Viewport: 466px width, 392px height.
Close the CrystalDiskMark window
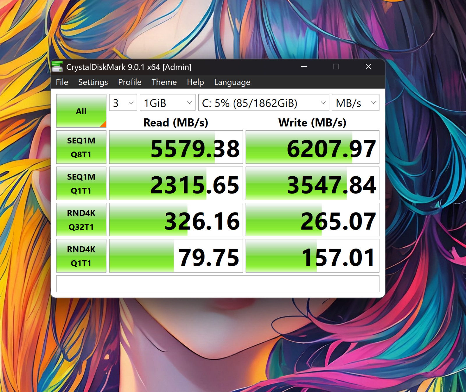tap(368, 67)
